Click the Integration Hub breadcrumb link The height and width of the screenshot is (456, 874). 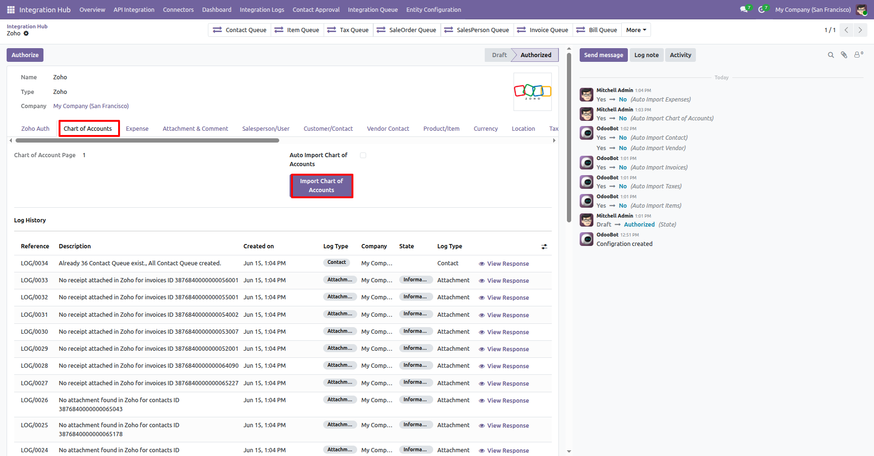[x=27, y=26]
